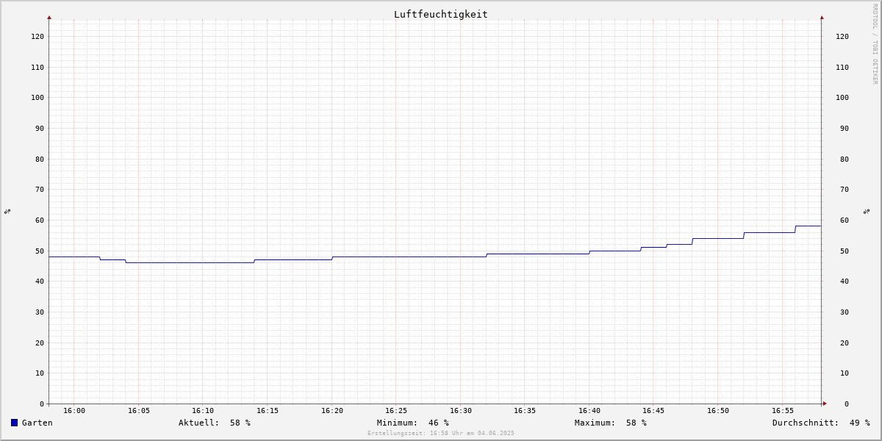Click the blue Garten legend color swatch
The height and width of the screenshot is (441, 882).
[14, 423]
